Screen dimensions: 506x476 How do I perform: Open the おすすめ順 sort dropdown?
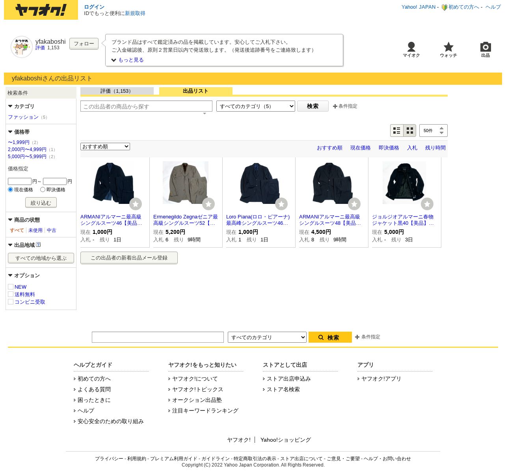point(105,147)
